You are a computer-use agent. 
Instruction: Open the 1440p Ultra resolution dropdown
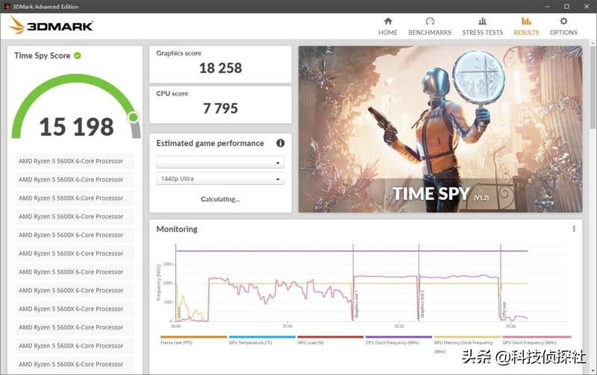pyautogui.click(x=220, y=179)
